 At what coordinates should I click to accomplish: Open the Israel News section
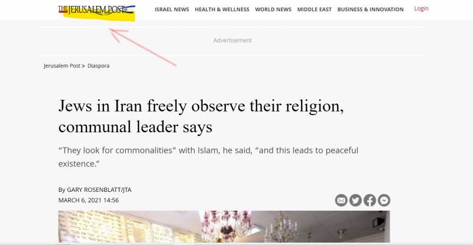172,9
